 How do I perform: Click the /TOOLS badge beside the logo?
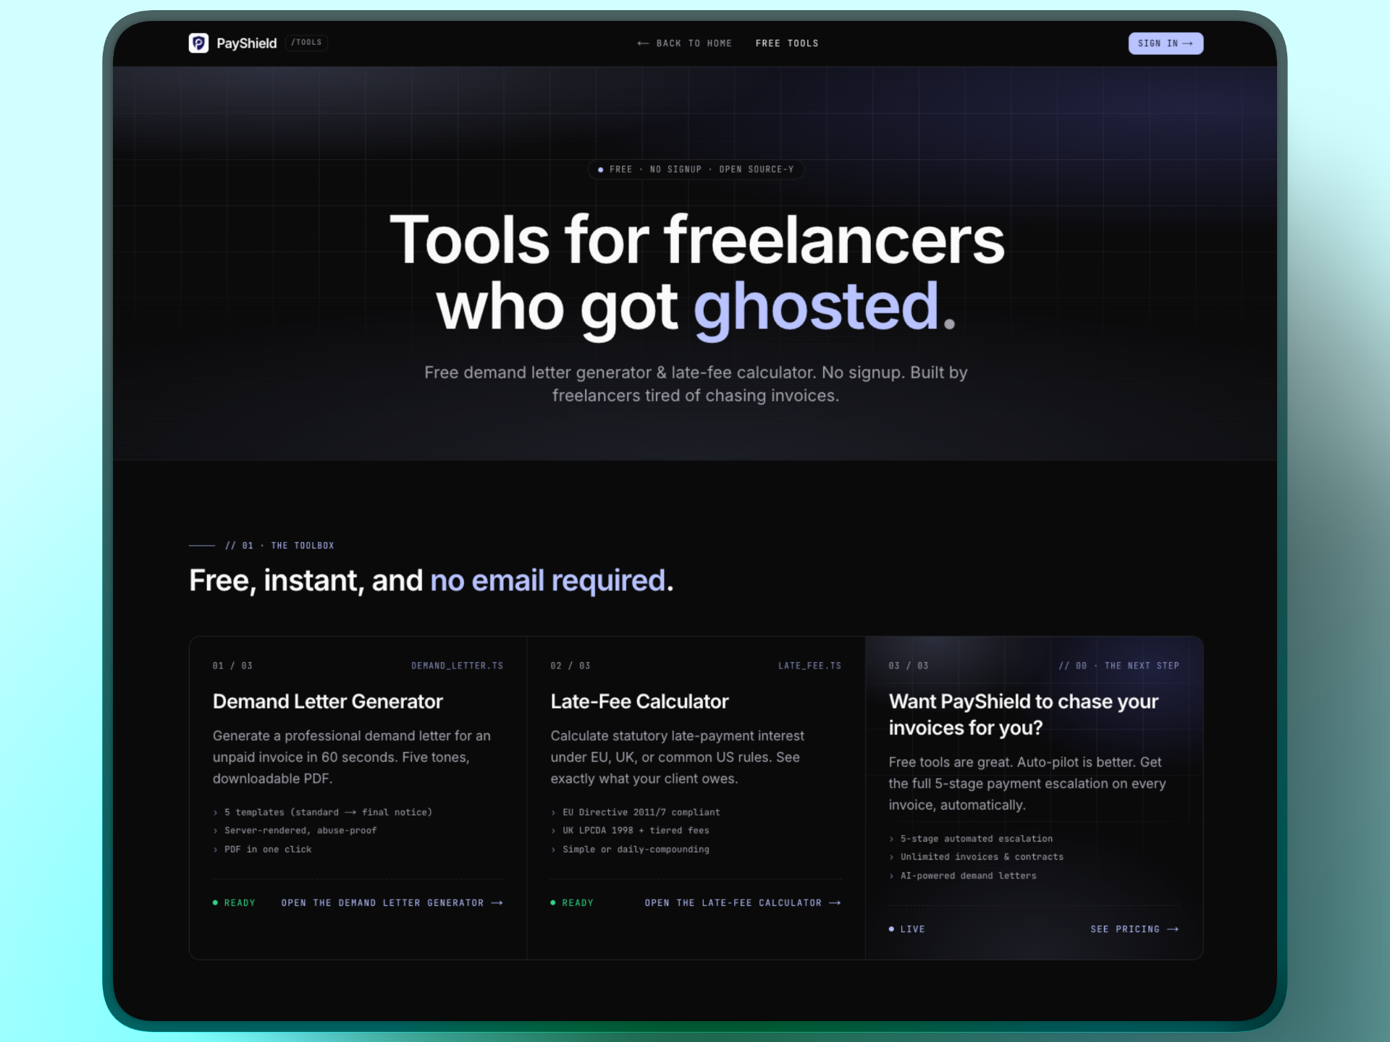(x=306, y=43)
